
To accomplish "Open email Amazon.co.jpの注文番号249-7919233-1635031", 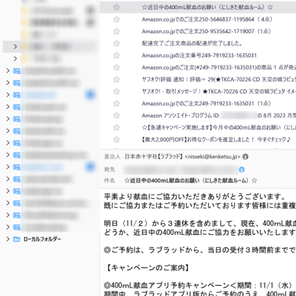I will [x=199, y=55].
